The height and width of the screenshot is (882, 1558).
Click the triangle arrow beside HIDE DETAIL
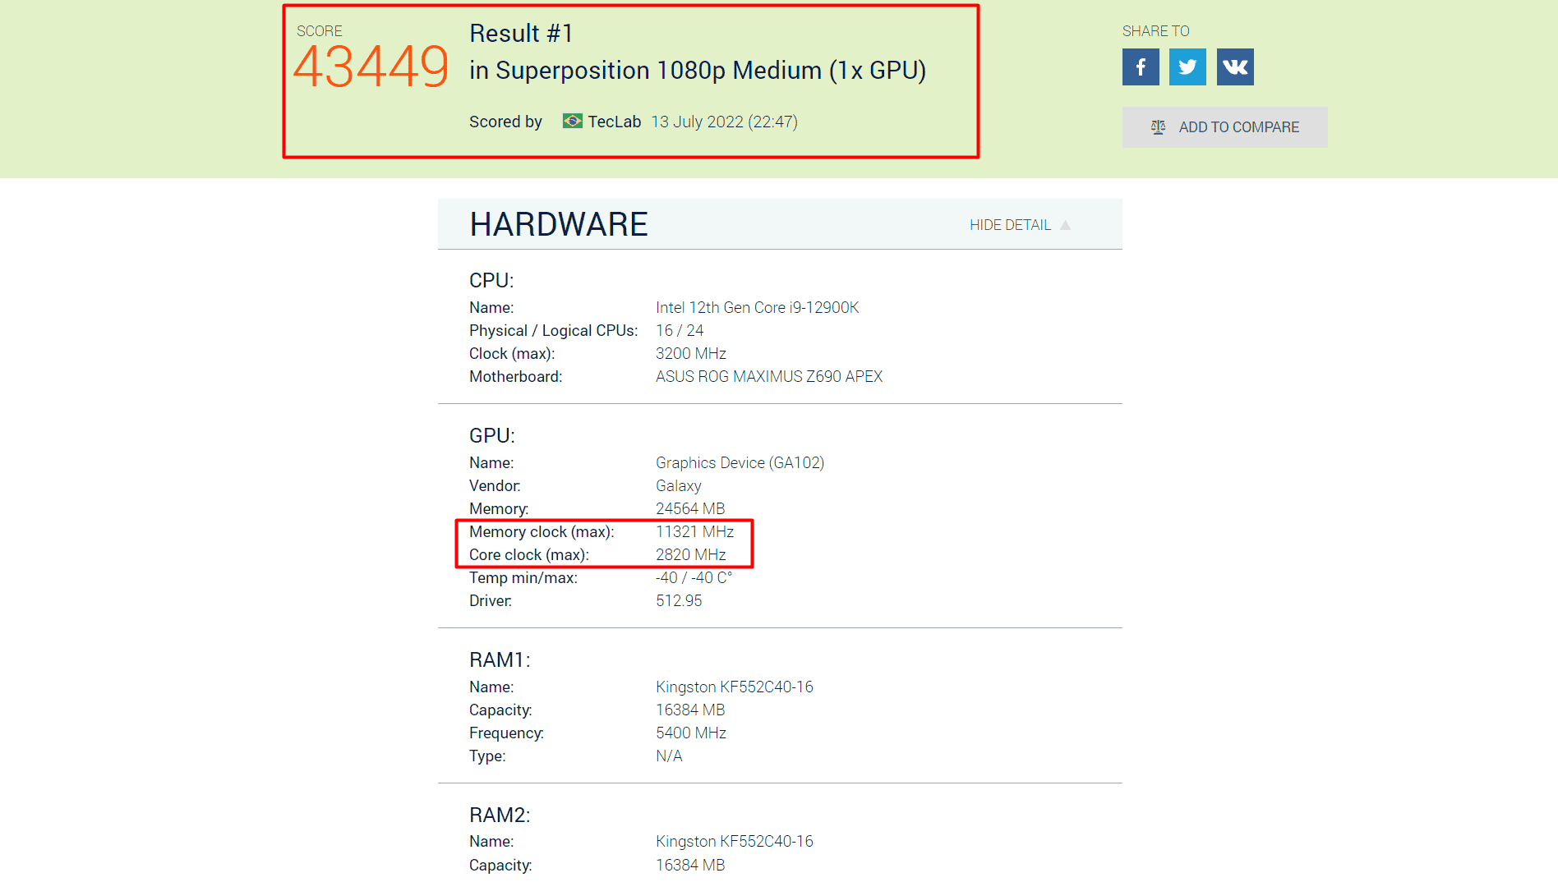tap(1065, 225)
